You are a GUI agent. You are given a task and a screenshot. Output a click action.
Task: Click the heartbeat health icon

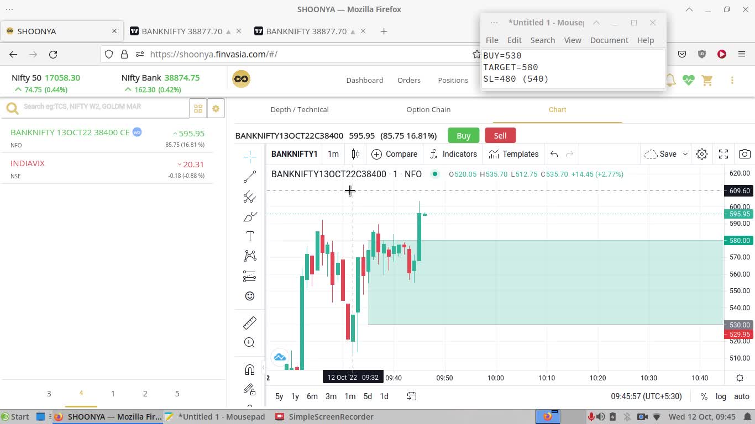coord(688,80)
